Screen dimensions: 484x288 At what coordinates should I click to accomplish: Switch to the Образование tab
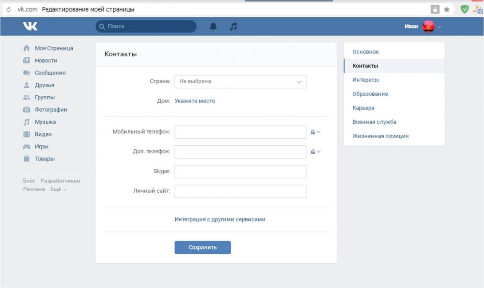pos(370,94)
